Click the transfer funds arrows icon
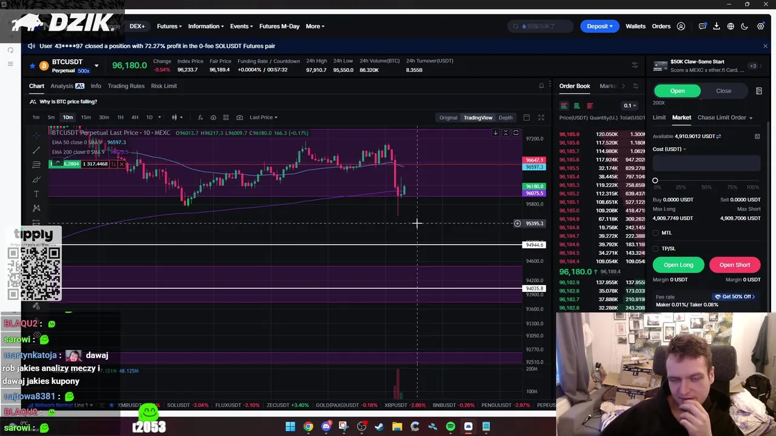The width and height of the screenshot is (776, 436). (718, 136)
